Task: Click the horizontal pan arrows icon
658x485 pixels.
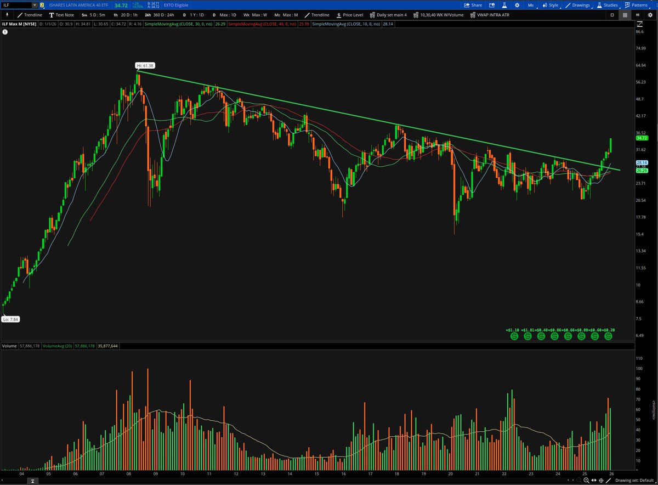Action: pyautogui.click(x=594, y=480)
